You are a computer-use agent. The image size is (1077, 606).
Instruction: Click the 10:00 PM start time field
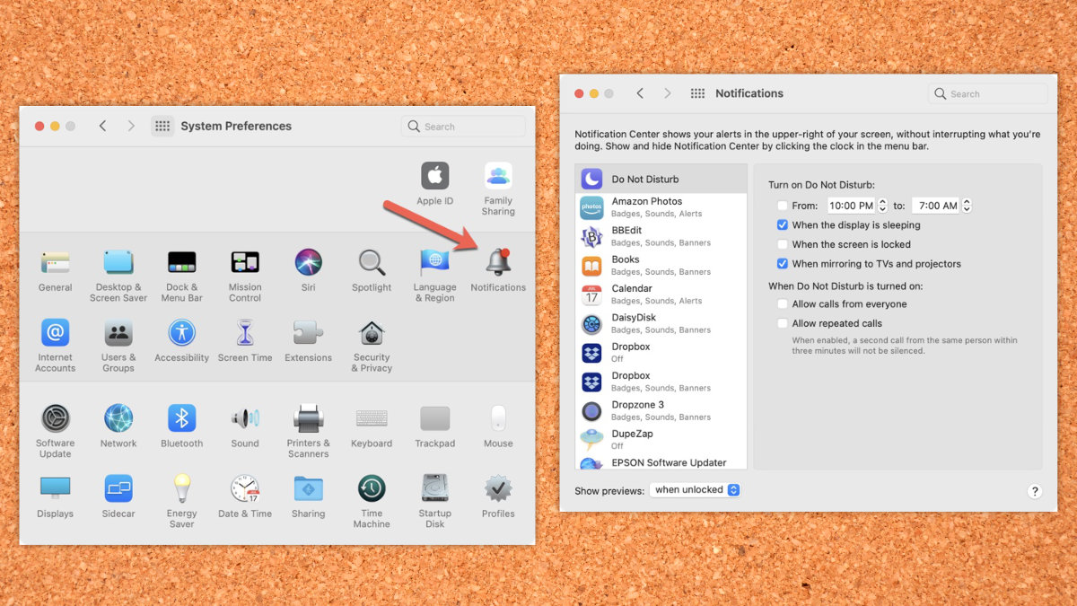click(851, 206)
